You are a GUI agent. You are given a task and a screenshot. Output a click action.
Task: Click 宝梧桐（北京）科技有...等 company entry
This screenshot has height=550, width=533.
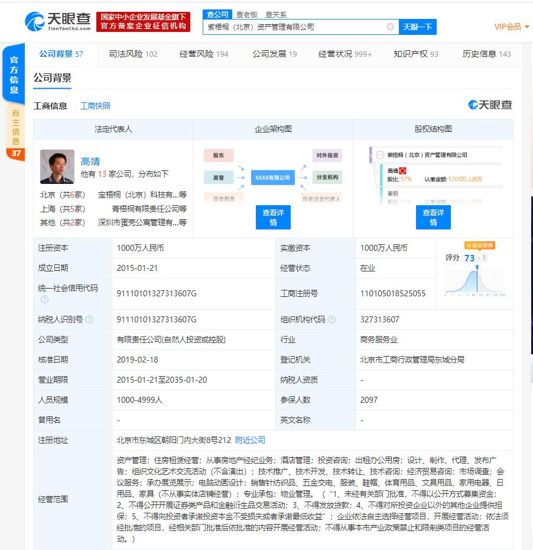(142, 195)
